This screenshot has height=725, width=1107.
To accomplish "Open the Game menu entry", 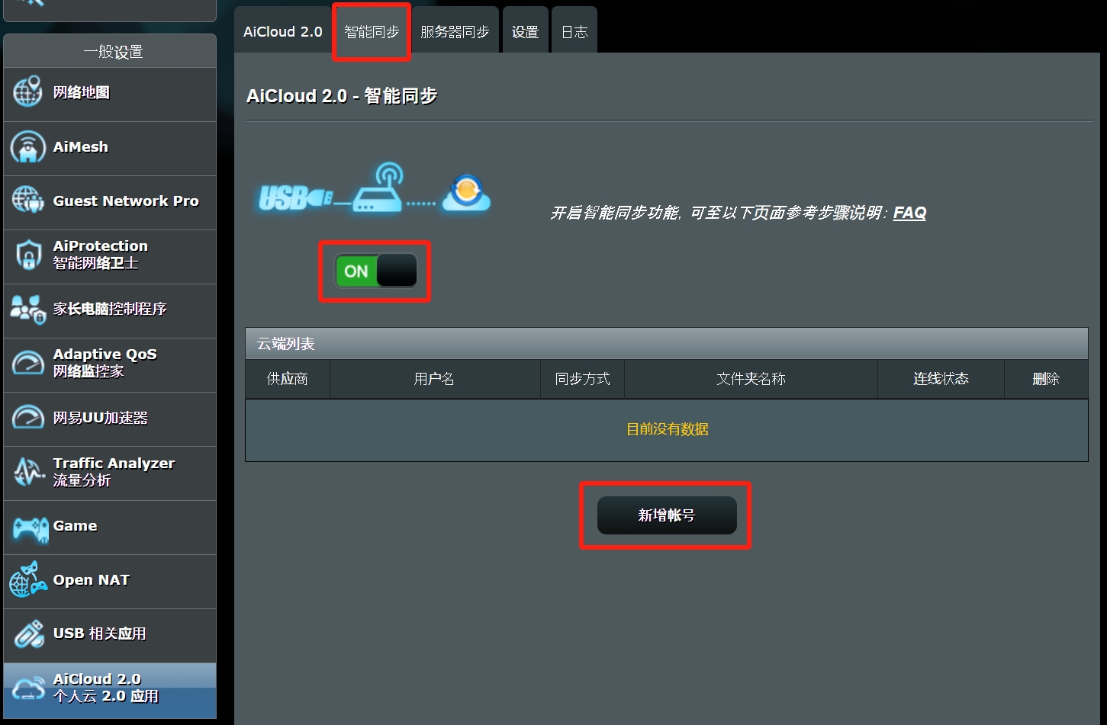I will tap(110, 527).
